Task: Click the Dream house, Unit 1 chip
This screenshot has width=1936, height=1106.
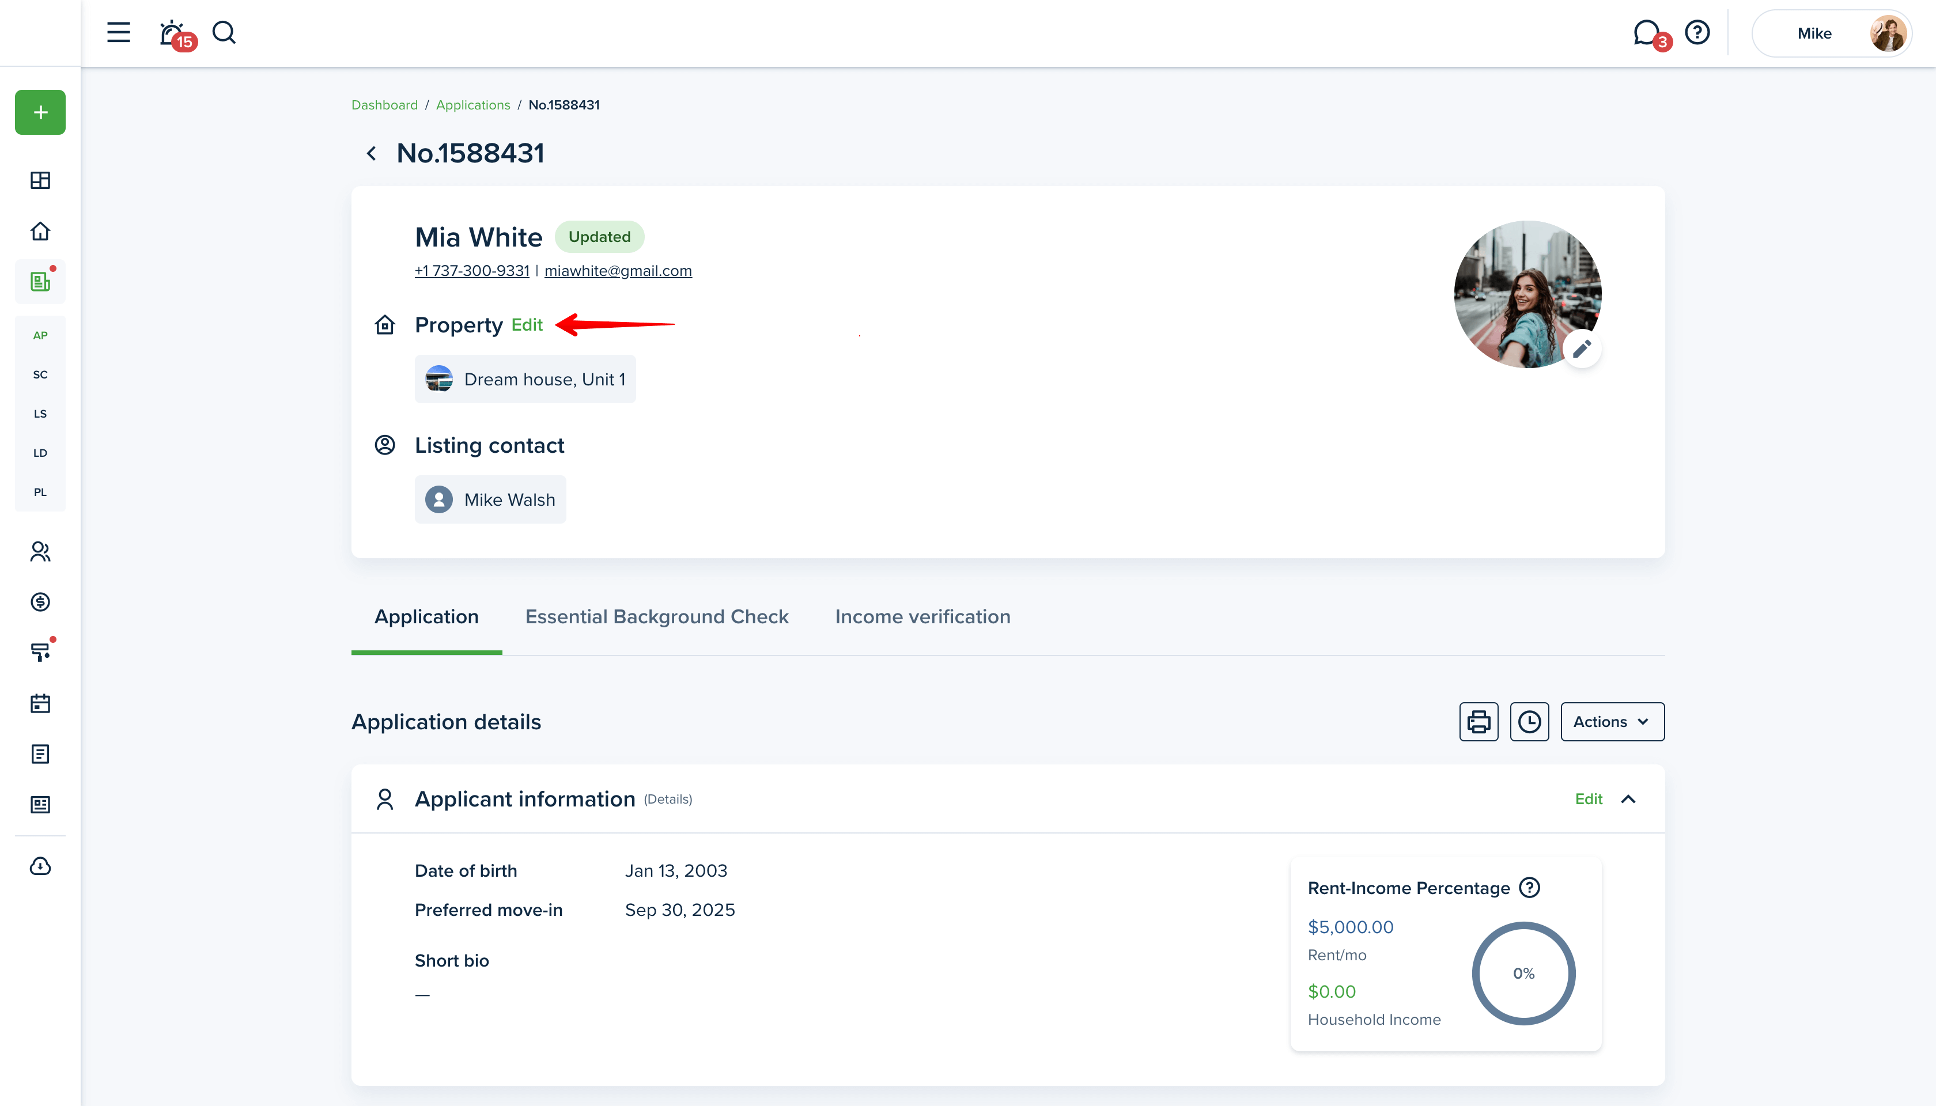Action: click(x=525, y=379)
